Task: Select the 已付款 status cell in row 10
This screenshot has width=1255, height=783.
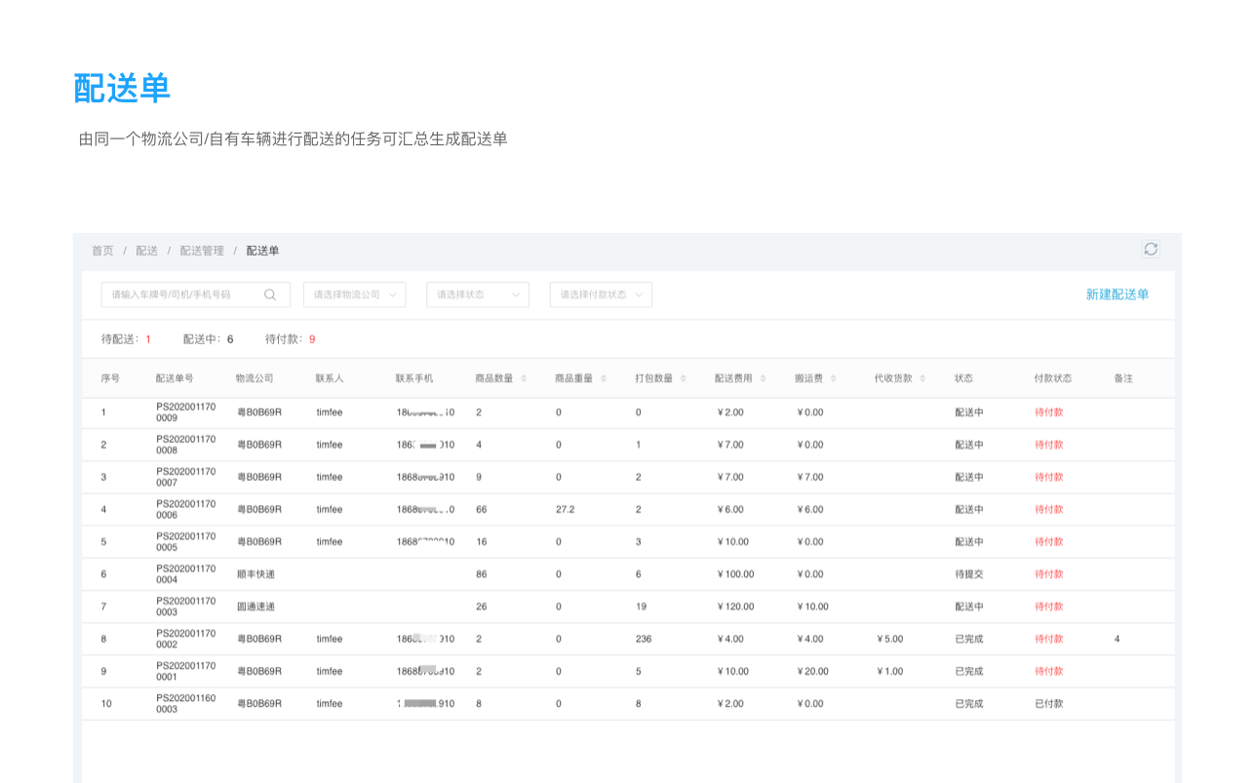Action: pos(1048,704)
